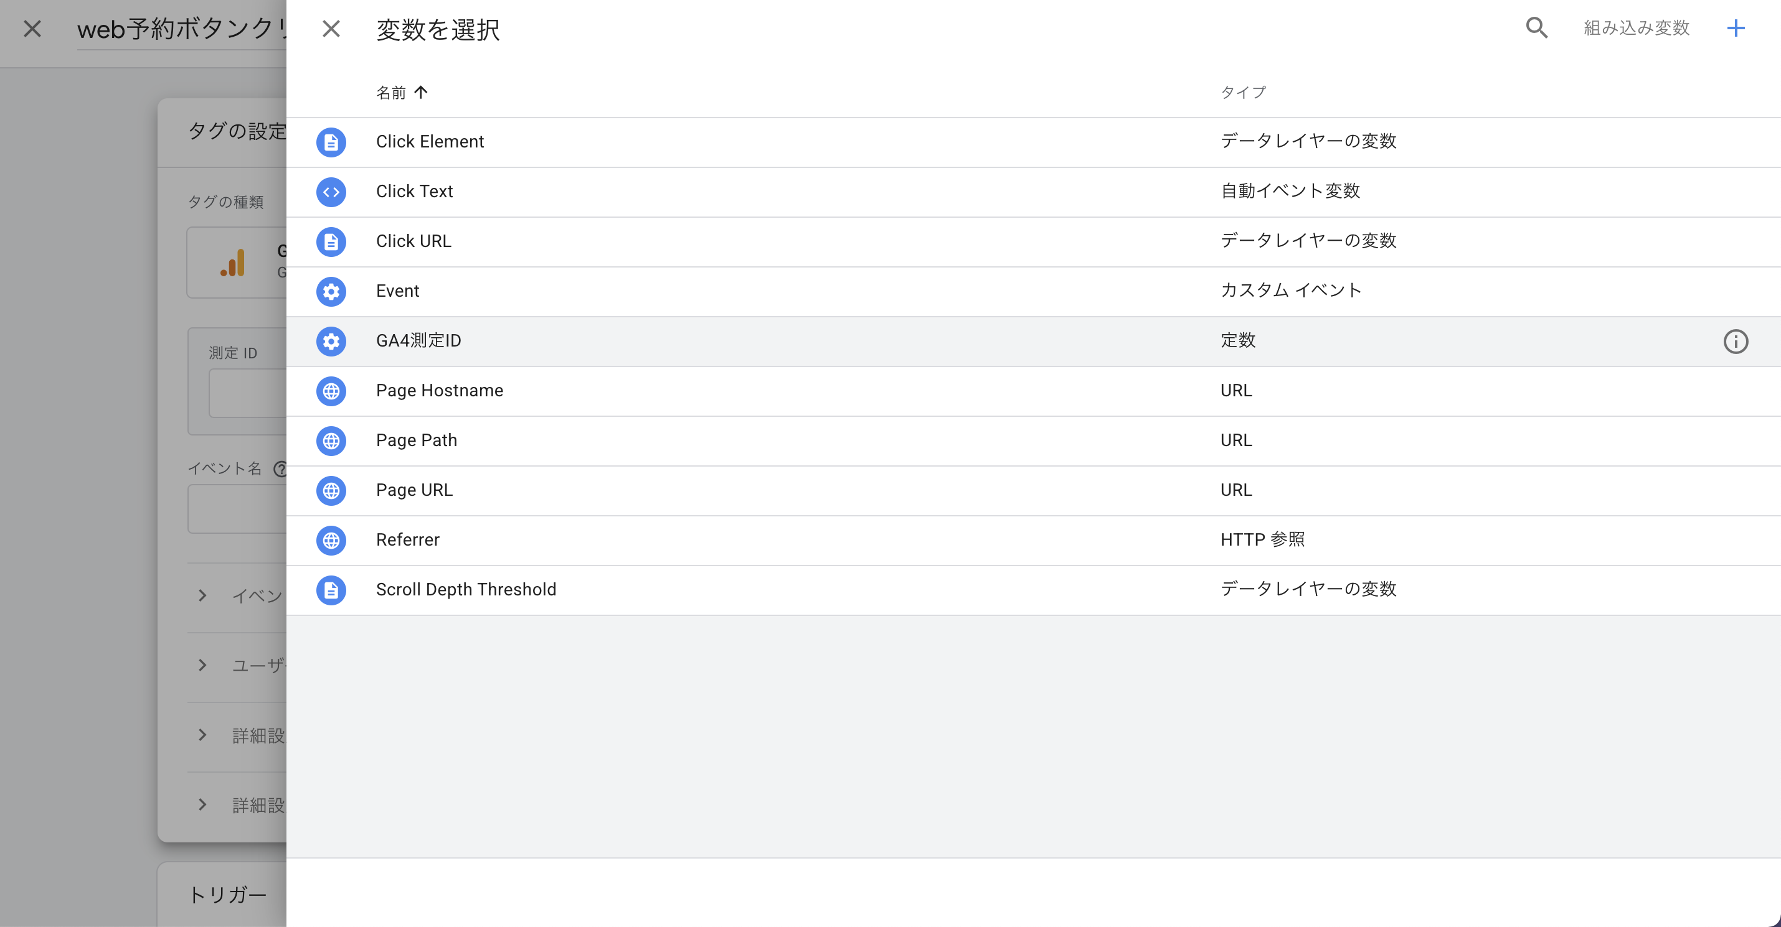
Task: Sort by 名前 column header
Action: [x=391, y=93]
